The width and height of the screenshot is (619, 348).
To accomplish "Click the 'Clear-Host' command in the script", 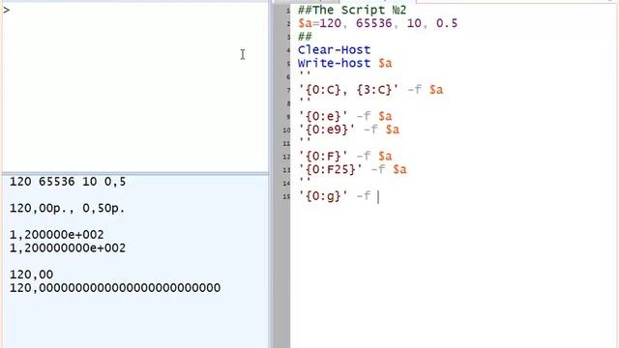I will [x=334, y=49].
